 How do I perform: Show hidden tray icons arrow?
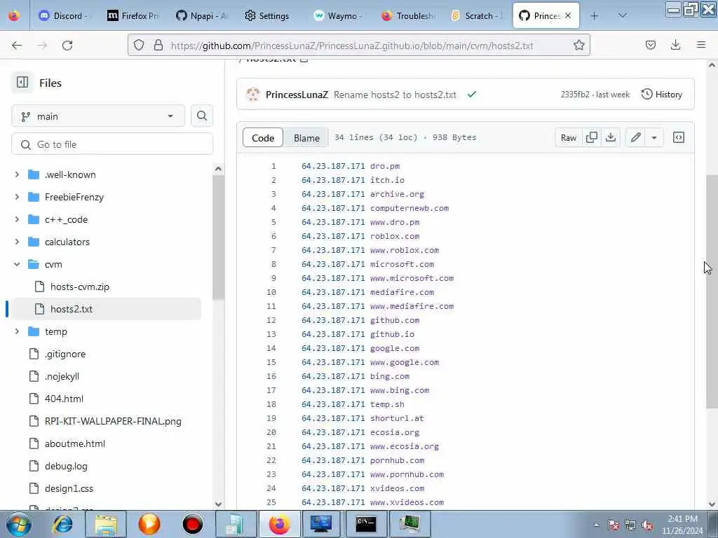596,525
